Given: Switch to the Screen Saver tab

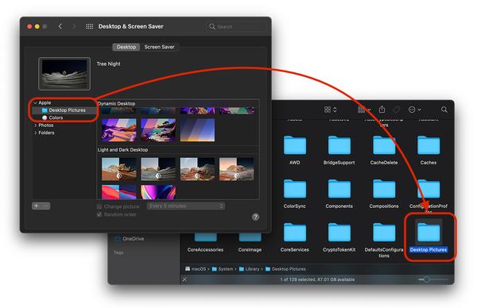Looking at the screenshot, I should (x=160, y=47).
